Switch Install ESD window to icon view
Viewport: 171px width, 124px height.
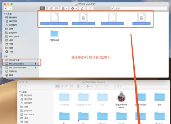[x=42, y=8]
